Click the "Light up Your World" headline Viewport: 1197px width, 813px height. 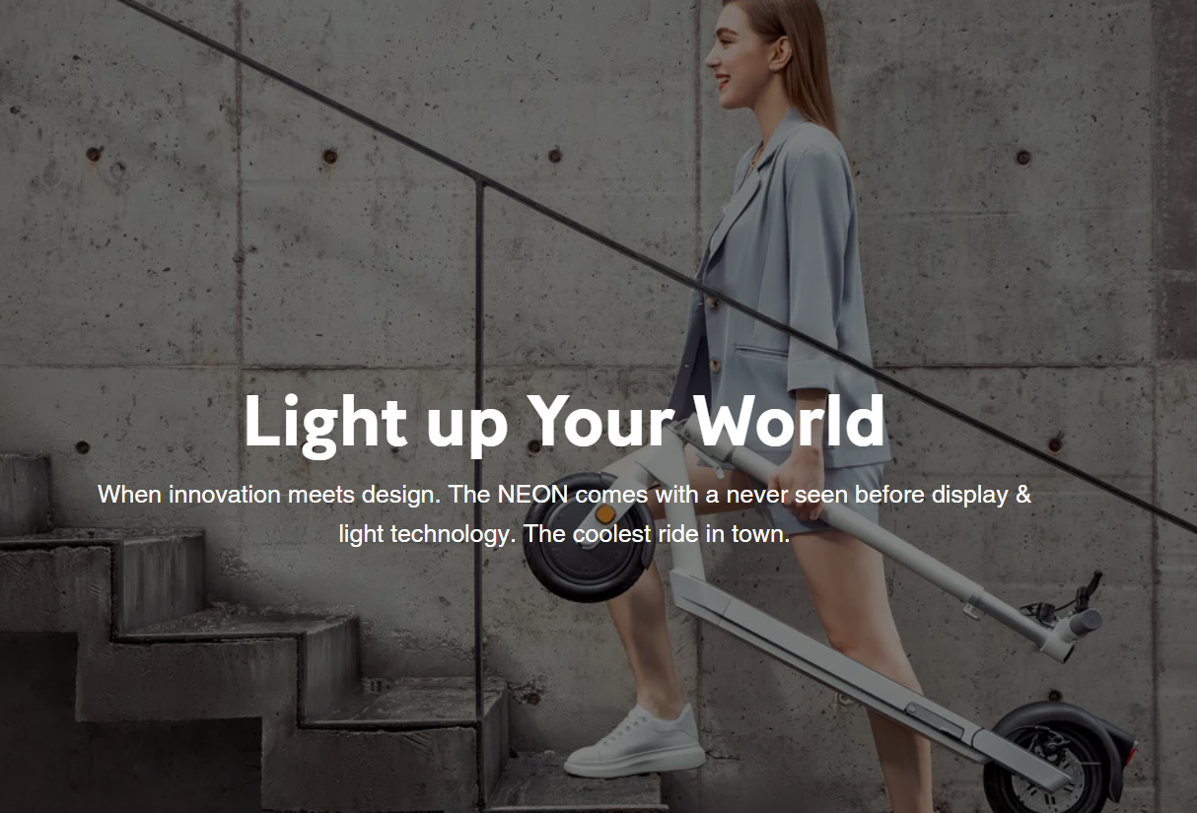[x=564, y=423]
